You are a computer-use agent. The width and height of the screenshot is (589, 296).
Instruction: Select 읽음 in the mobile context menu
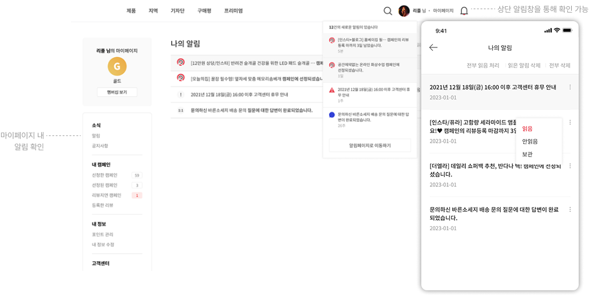pos(527,129)
